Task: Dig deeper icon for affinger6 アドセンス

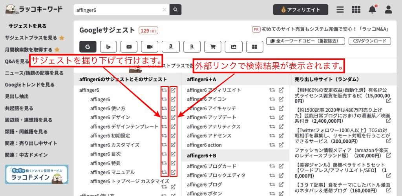Action: coord(272,136)
